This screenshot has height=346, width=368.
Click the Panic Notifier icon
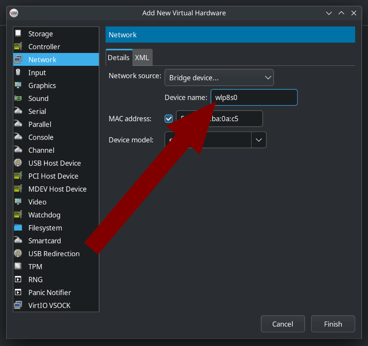[x=18, y=292]
